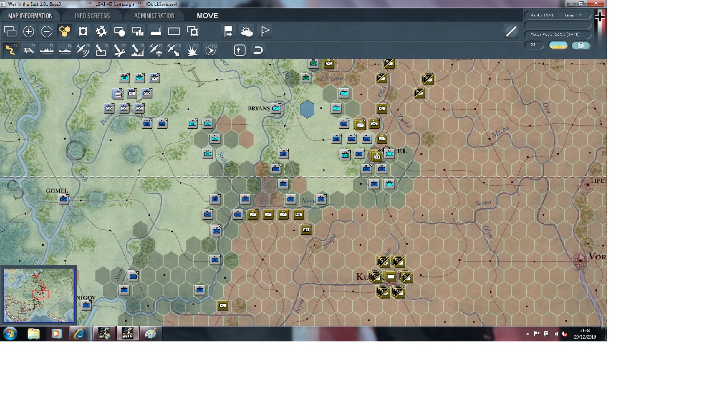Image resolution: width=713 pixels, height=401 pixels.
Task: Select the F3 naval transport icon
Action: click(47, 50)
